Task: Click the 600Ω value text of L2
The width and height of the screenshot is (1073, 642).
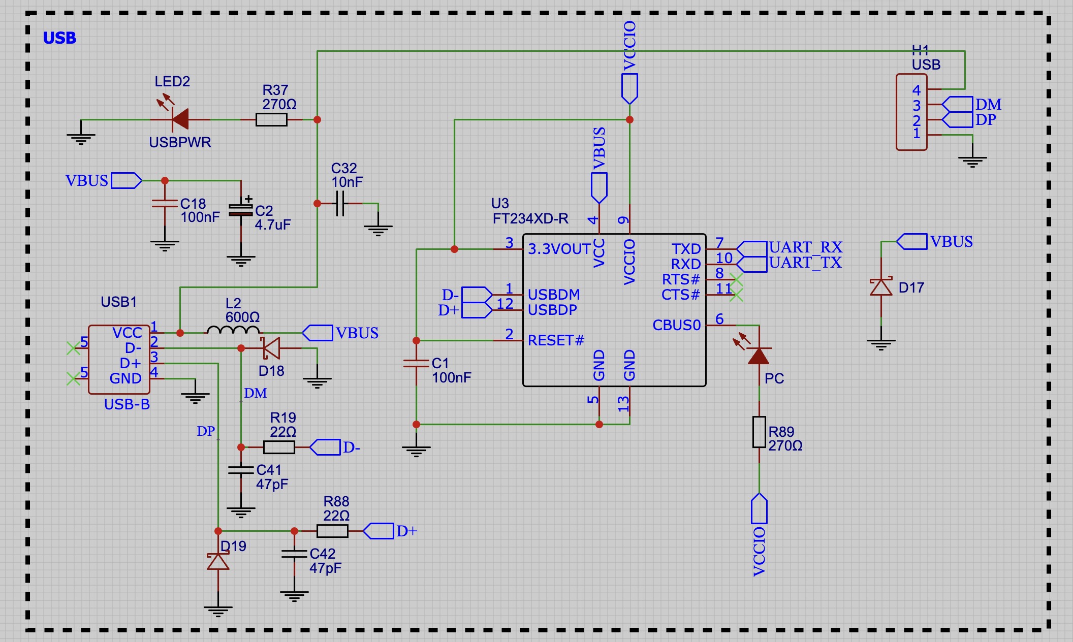Action: pyautogui.click(x=242, y=317)
